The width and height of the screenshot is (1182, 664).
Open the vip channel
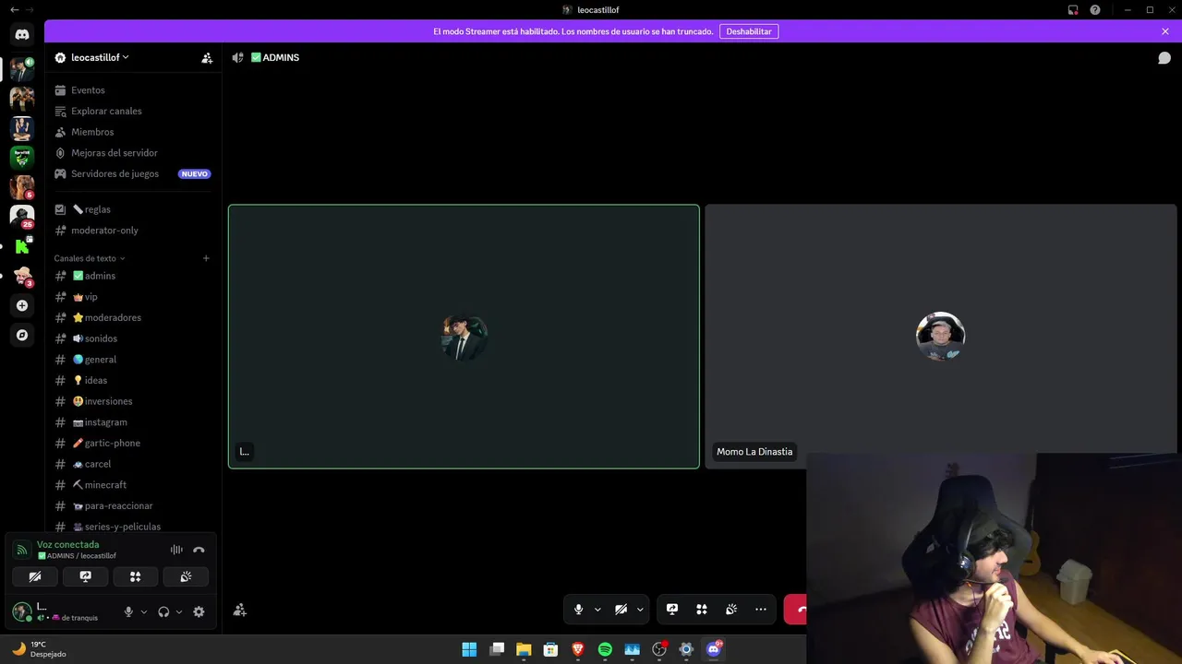133,297
